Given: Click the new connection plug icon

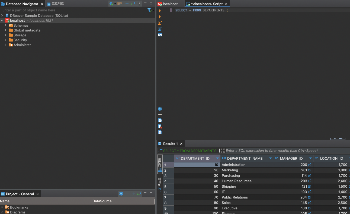Looking at the screenshot, I should coord(111,4).
